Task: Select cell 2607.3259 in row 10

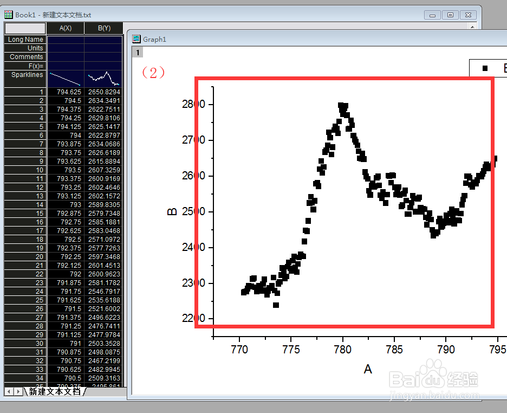Action: pyautogui.click(x=103, y=170)
